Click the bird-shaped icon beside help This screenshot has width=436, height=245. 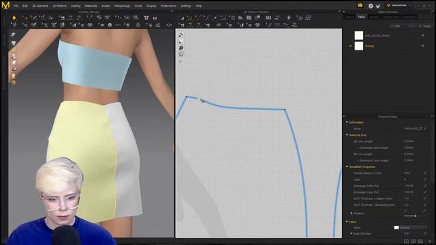[x=378, y=6]
